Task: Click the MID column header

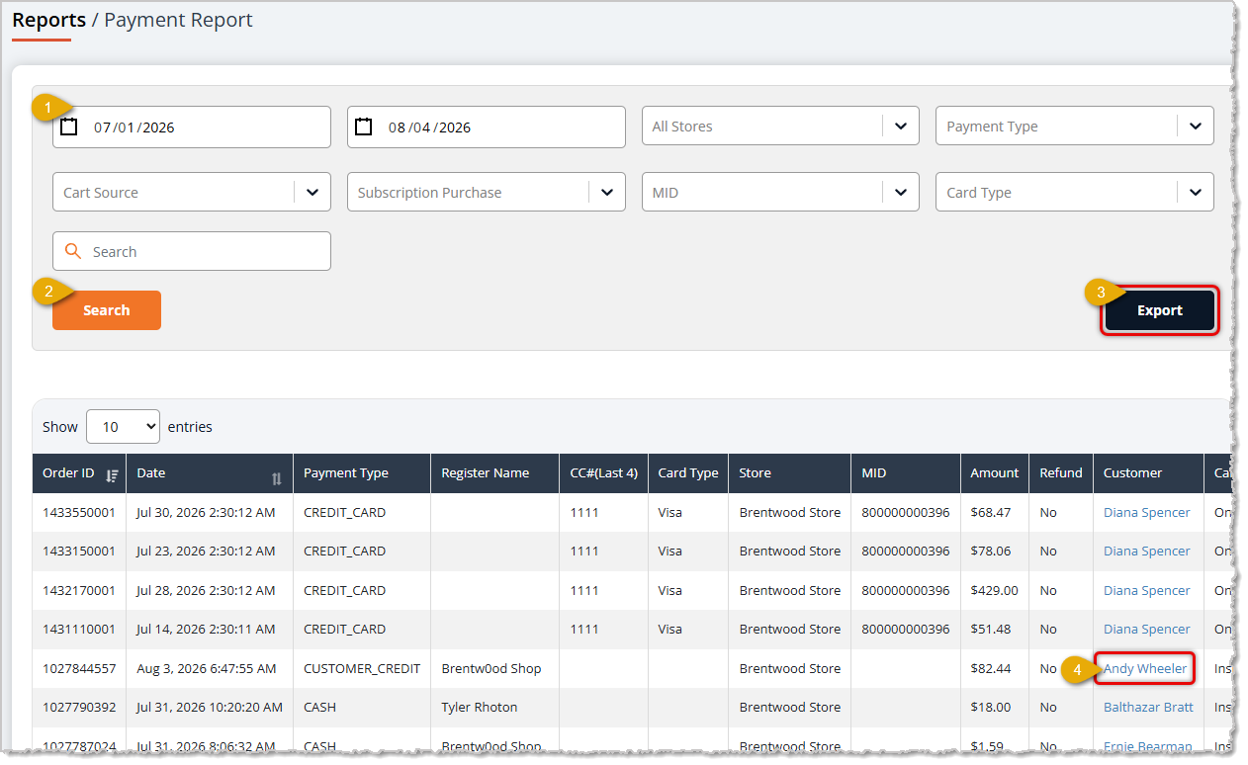Action: point(906,473)
